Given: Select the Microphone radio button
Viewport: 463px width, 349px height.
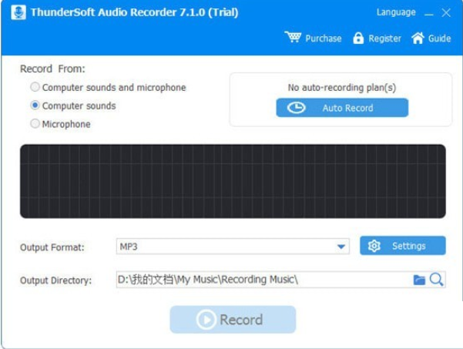Looking at the screenshot, I should coord(35,123).
